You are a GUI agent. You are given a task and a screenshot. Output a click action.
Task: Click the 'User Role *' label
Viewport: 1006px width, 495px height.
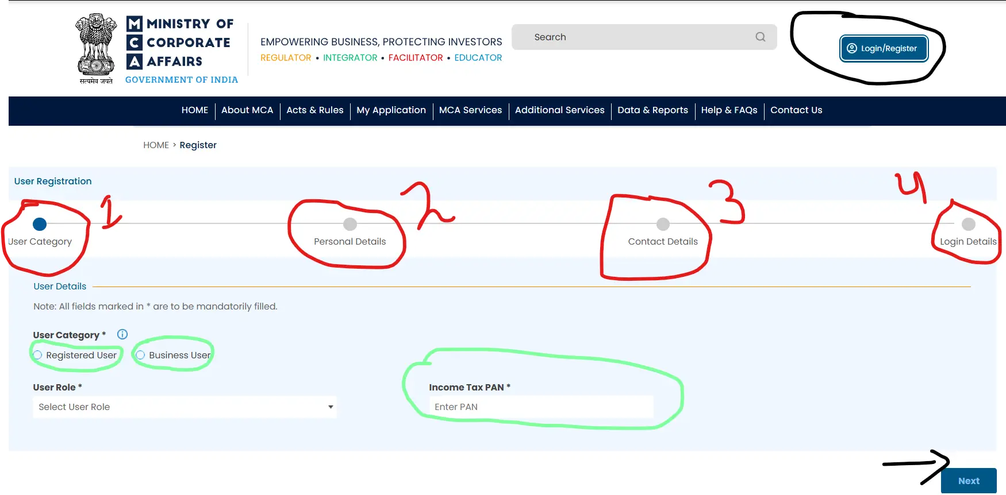click(57, 388)
